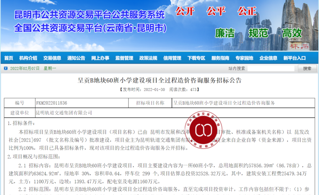Go to 交易信息 in the navigation bar

coord(52,58)
